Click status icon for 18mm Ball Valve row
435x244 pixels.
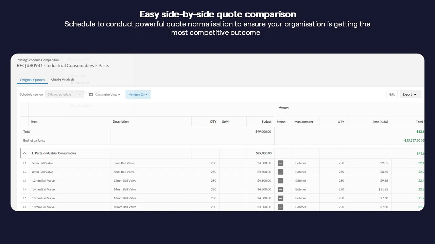pyautogui.click(x=280, y=207)
